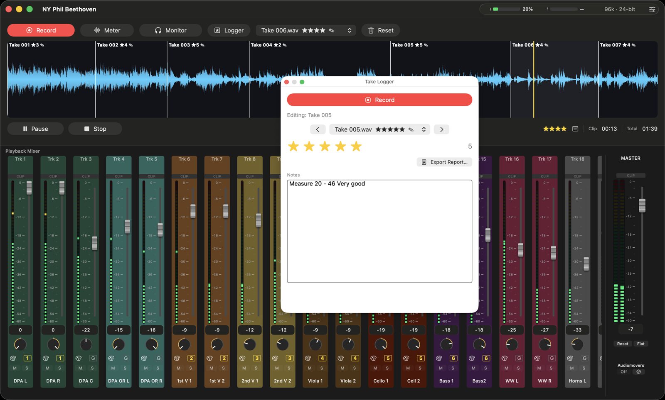
Task: Click pencil icon in Take 006.wav selector
Action: coord(332,30)
